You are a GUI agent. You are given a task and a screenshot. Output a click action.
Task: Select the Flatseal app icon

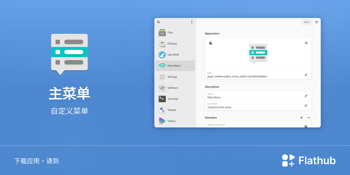pyautogui.click(x=162, y=44)
